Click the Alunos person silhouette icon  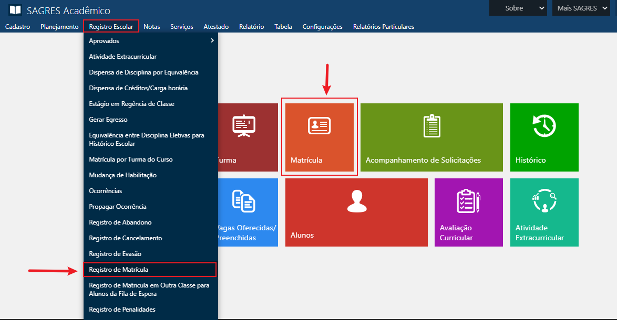pos(357,201)
